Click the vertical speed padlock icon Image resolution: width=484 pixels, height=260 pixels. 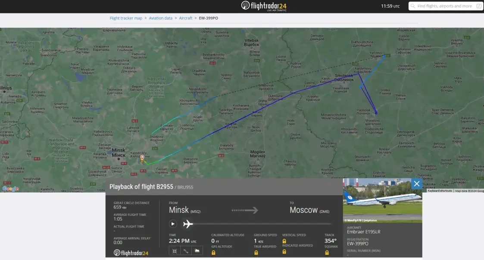tap(284, 241)
